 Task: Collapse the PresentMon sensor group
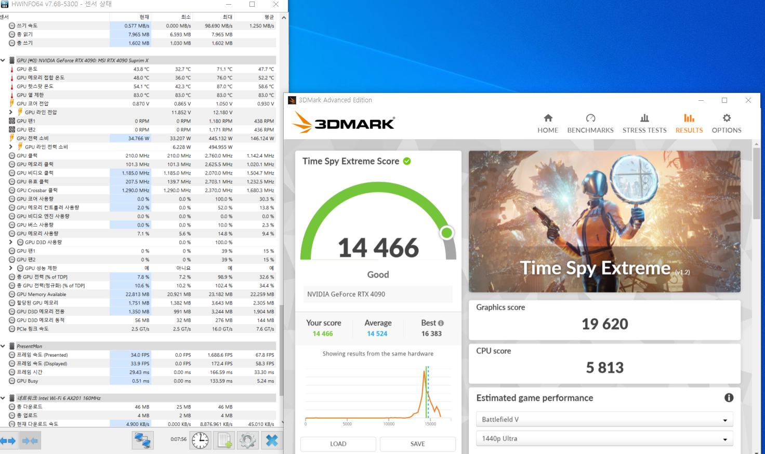coord(3,346)
